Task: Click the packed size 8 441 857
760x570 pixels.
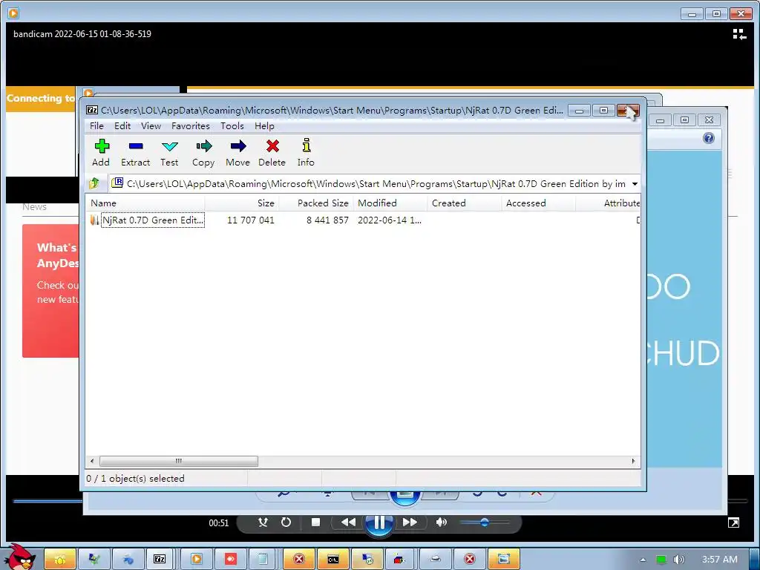Action: (327, 220)
